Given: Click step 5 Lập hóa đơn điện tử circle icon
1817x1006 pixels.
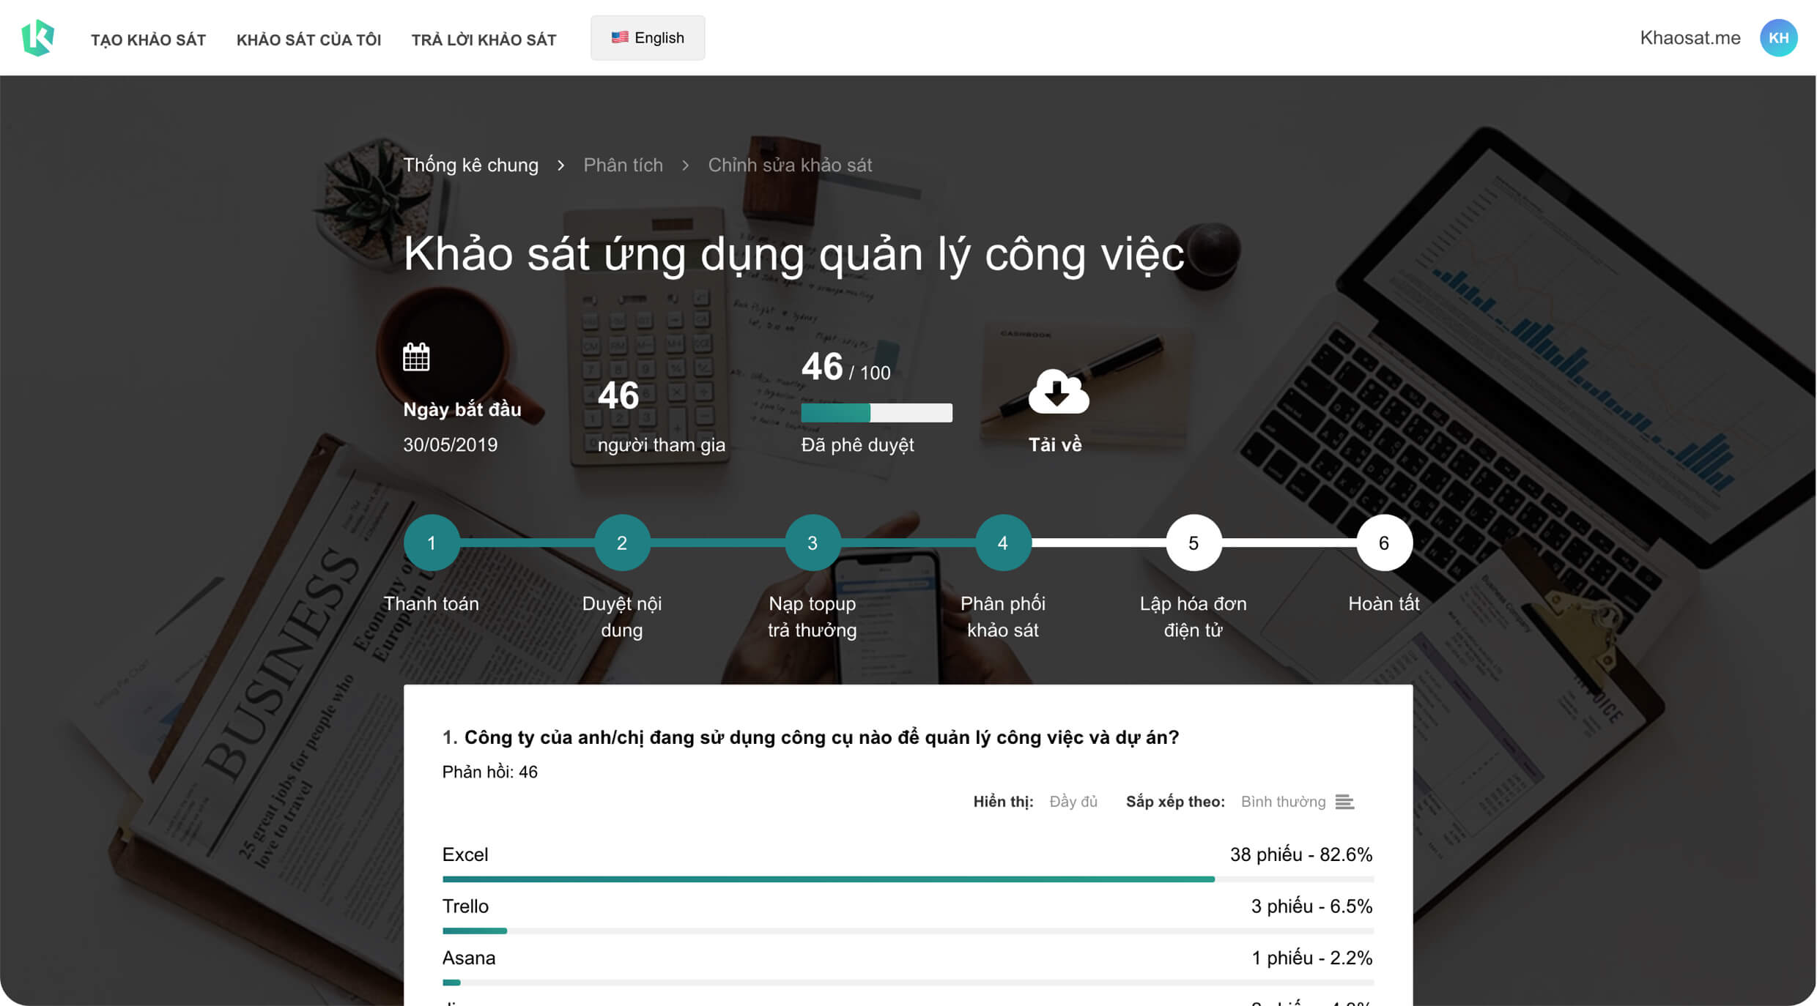Looking at the screenshot, I should tap(1191, 543).
